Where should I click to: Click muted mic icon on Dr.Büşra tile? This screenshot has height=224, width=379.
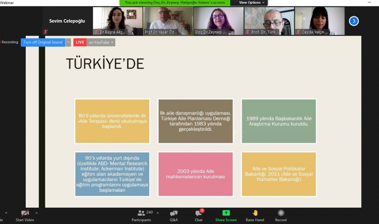pyautogui.click(x=96, y=32)
